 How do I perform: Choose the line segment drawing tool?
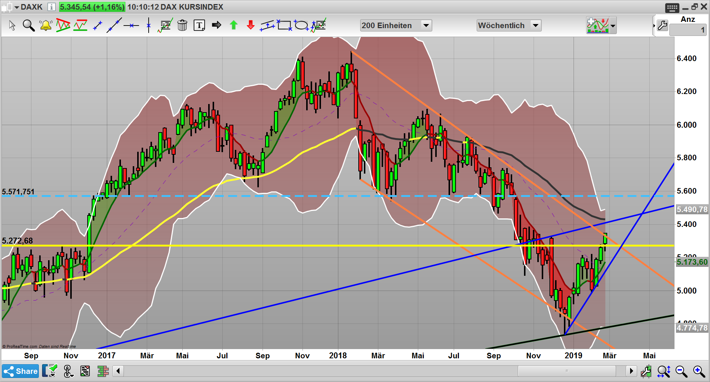[98, 25]
